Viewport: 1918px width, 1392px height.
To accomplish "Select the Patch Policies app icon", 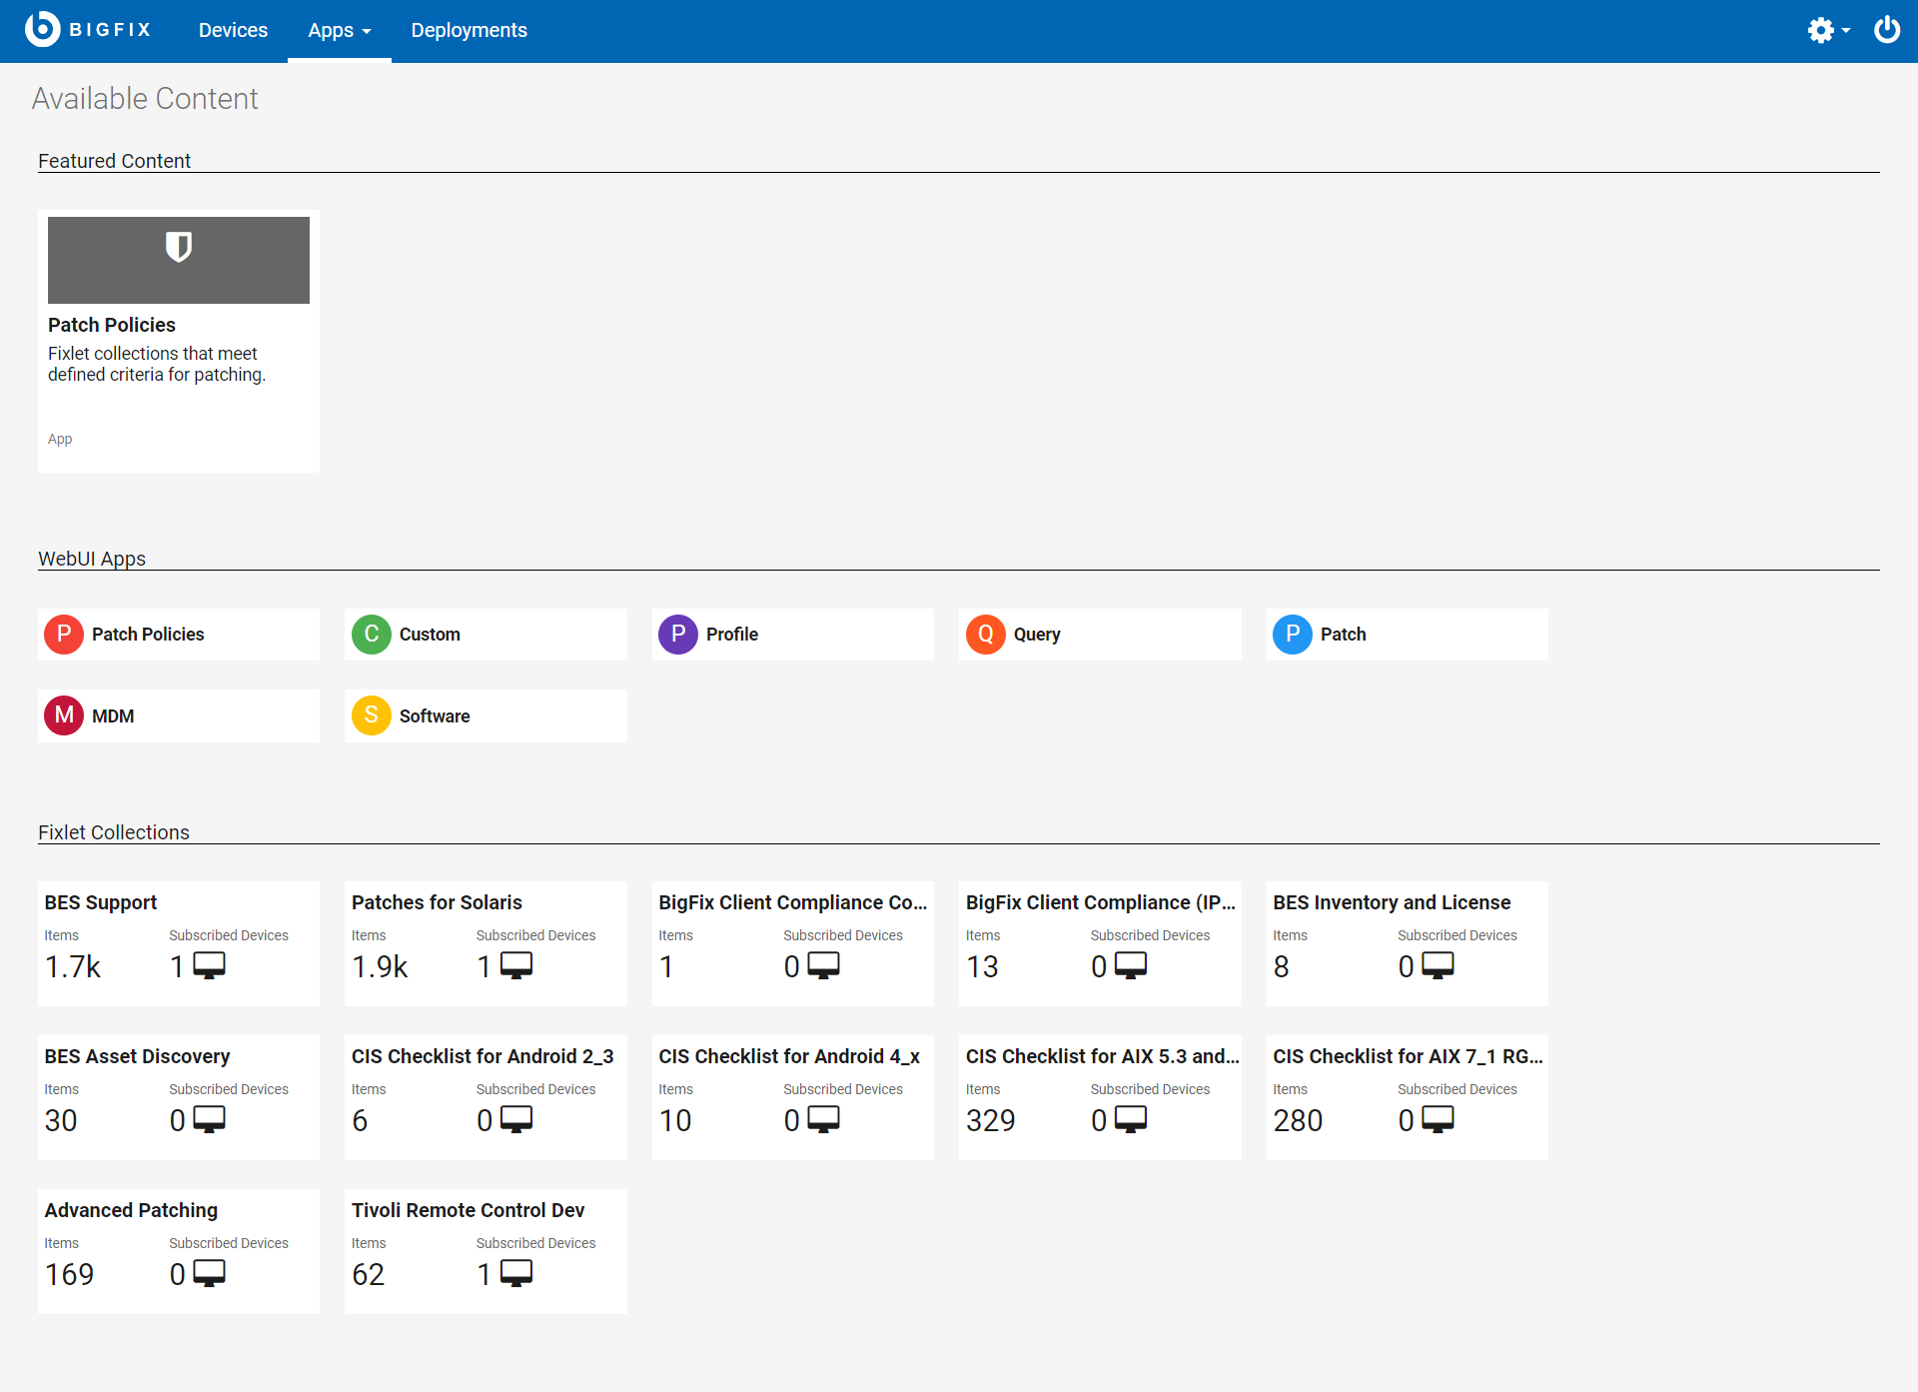I will pos(63,634).
